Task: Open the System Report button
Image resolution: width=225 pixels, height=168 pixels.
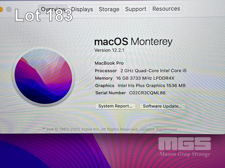Action: (x=115, y=106)
